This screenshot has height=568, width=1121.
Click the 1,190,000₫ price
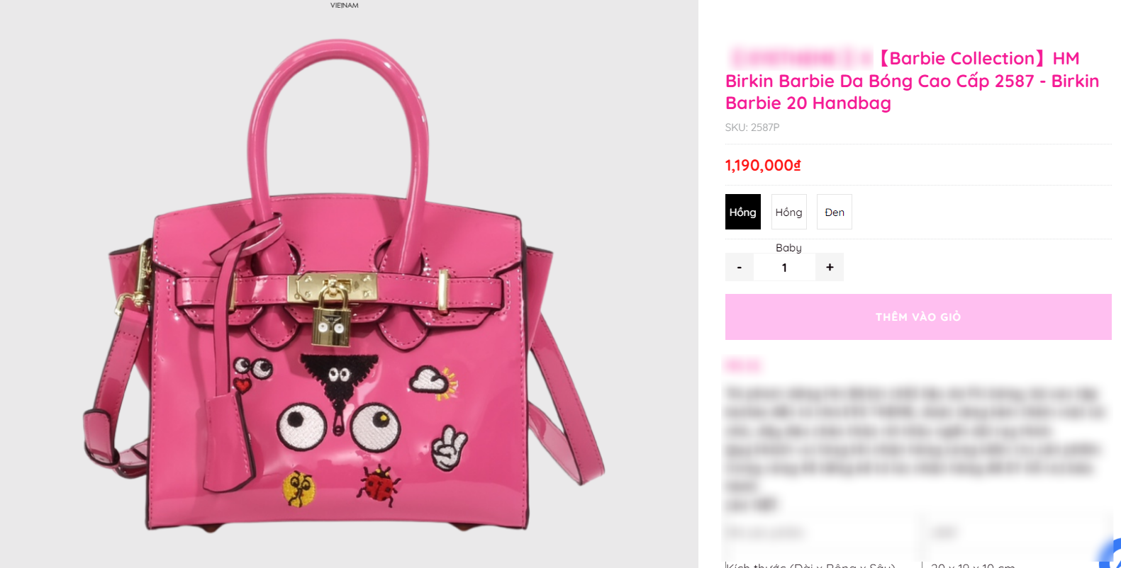pos(763,165)
